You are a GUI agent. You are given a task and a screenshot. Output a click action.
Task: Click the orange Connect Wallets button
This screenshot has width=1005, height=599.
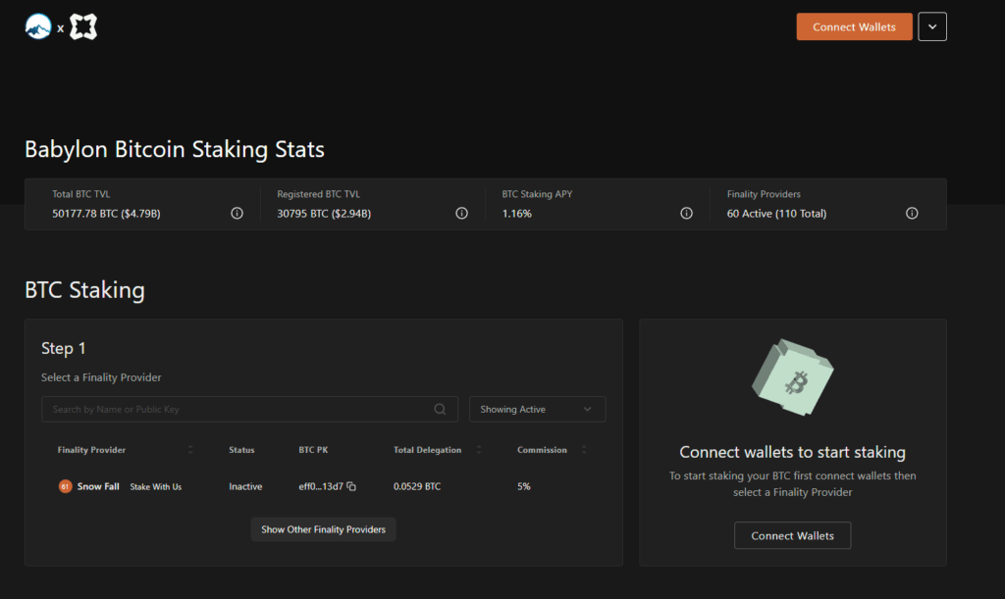point(855,26)
